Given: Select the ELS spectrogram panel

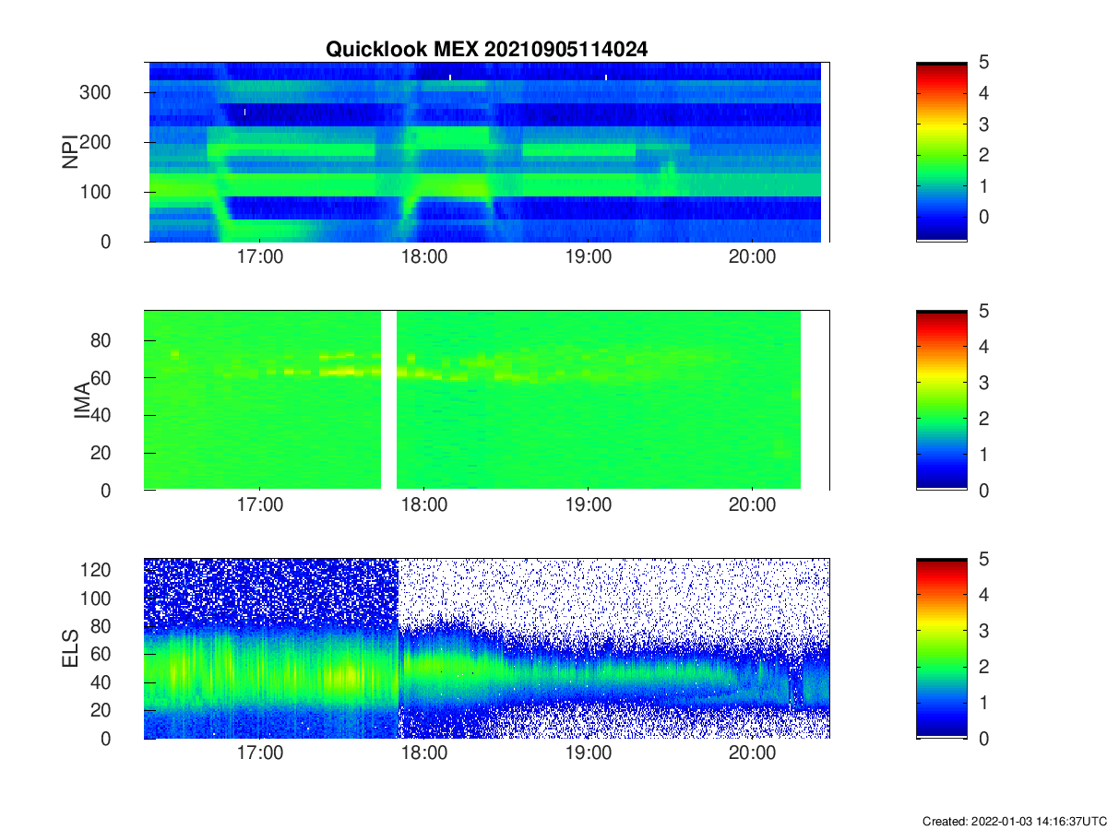Looking at the screenshot, I should 486,648.
